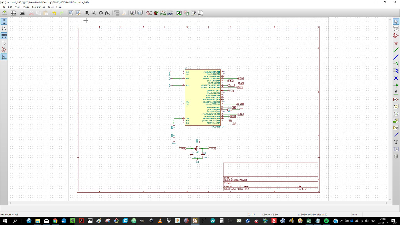Zoom out of schematic
Screen dimensions: 400x225
pos(94,13)
